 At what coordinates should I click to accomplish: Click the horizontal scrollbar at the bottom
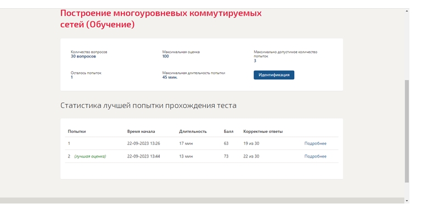pyautogui.click(x=202, y=200)
